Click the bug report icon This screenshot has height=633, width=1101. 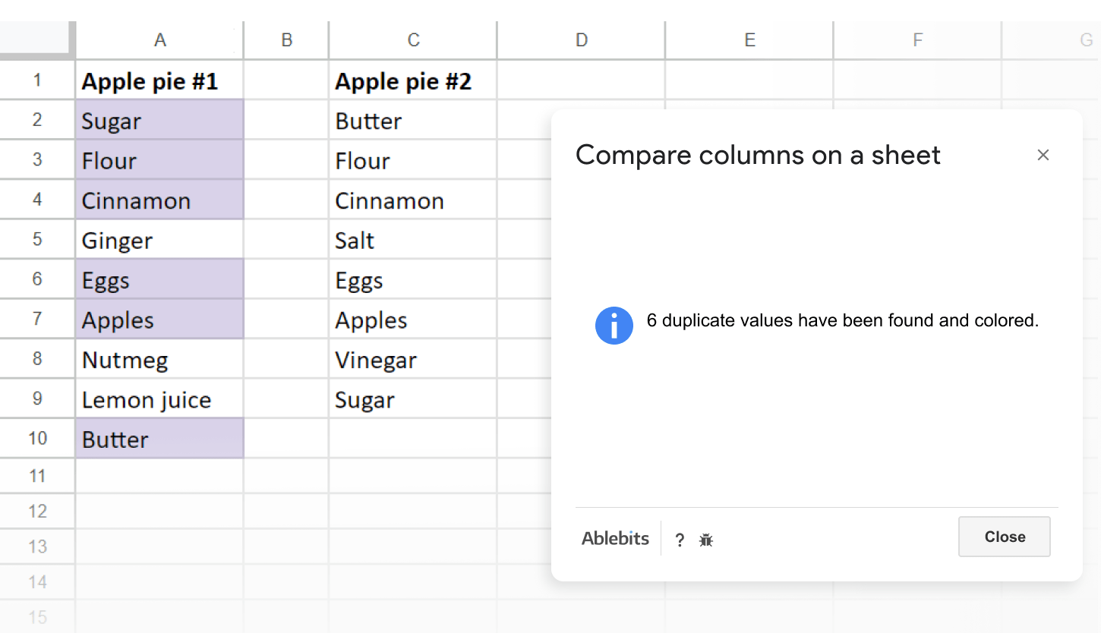[706, 540]
